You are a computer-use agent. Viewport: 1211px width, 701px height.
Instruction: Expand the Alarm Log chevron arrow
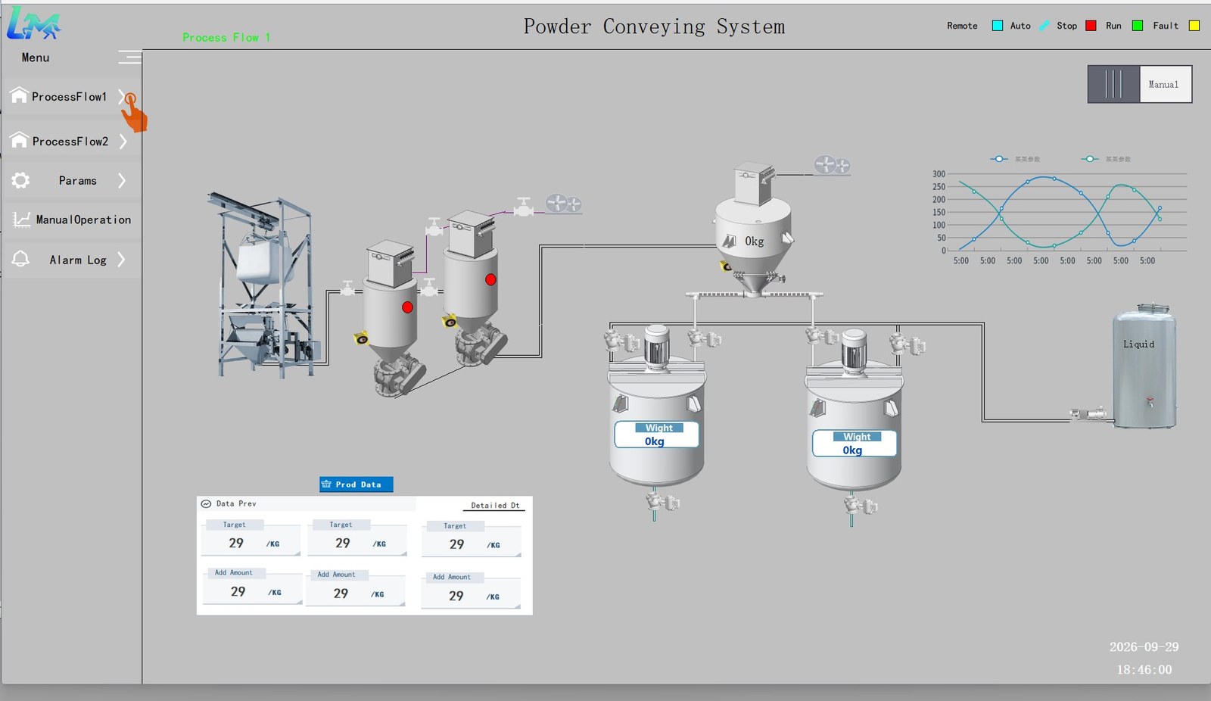click(x=121, y=260)
